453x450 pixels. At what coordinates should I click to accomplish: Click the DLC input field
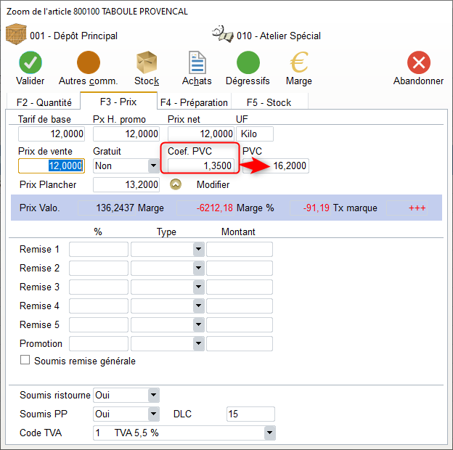(250, 414)
